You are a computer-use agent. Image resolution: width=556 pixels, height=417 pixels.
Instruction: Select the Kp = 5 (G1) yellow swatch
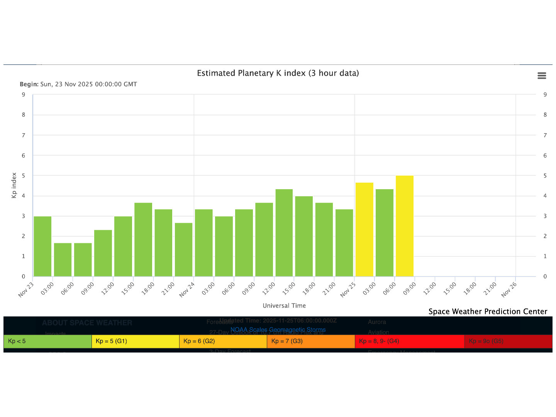coord(135,341)
